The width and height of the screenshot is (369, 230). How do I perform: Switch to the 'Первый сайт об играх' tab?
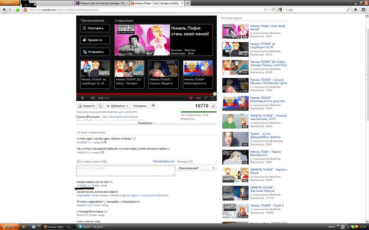pos(101,3)
